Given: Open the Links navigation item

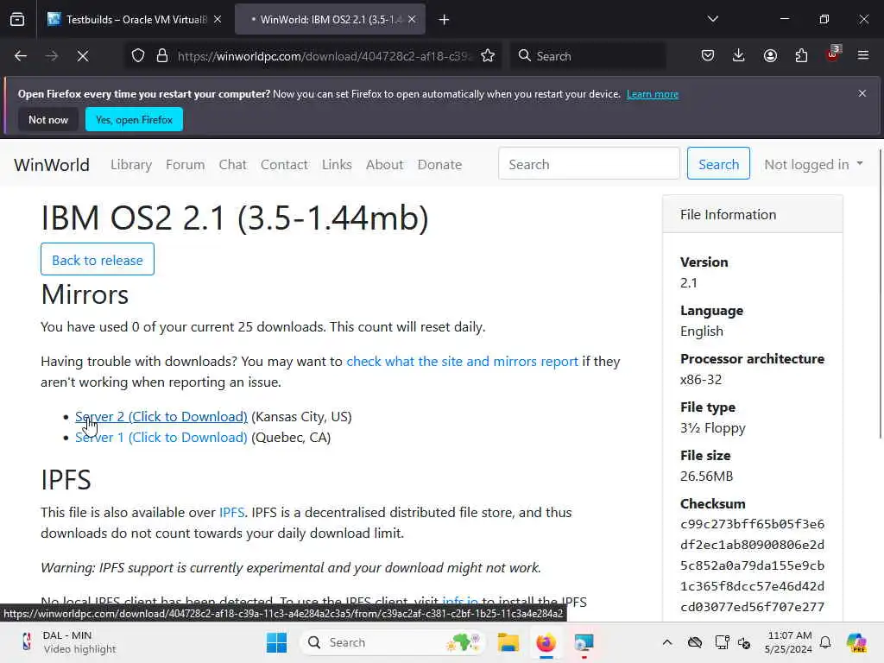Looking at the screenshot, I should coord(338,165).
